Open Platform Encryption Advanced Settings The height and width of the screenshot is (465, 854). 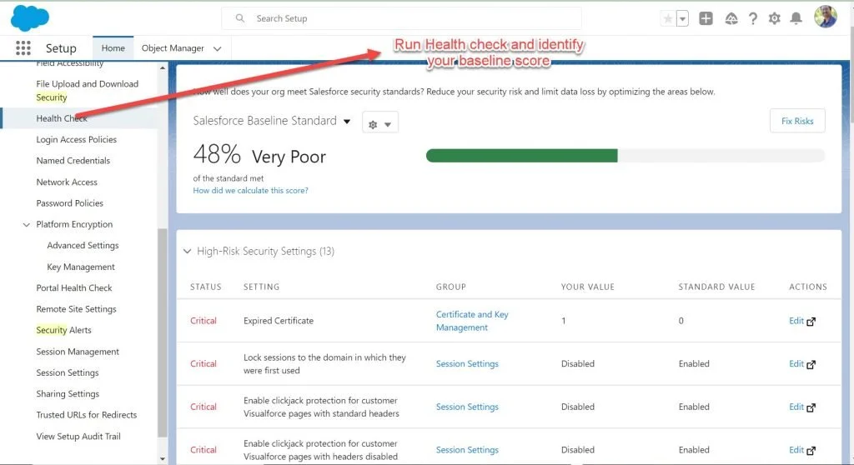coord(83,246)
